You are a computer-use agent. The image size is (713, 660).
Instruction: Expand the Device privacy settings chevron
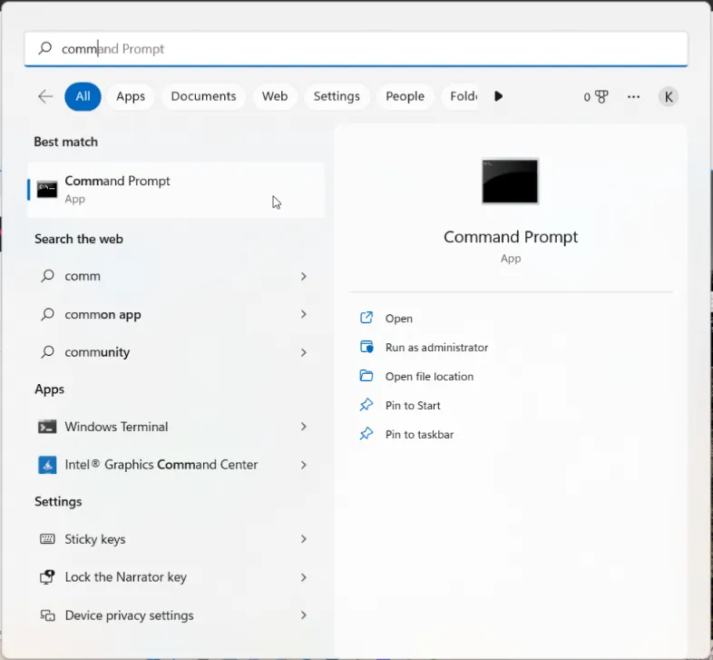click(304, 616)
